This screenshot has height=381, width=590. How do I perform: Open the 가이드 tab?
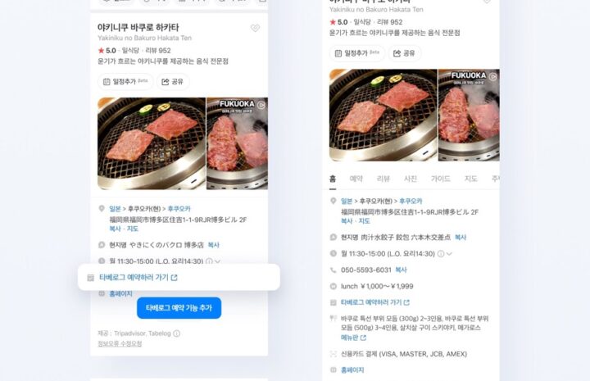coord(440,179)
